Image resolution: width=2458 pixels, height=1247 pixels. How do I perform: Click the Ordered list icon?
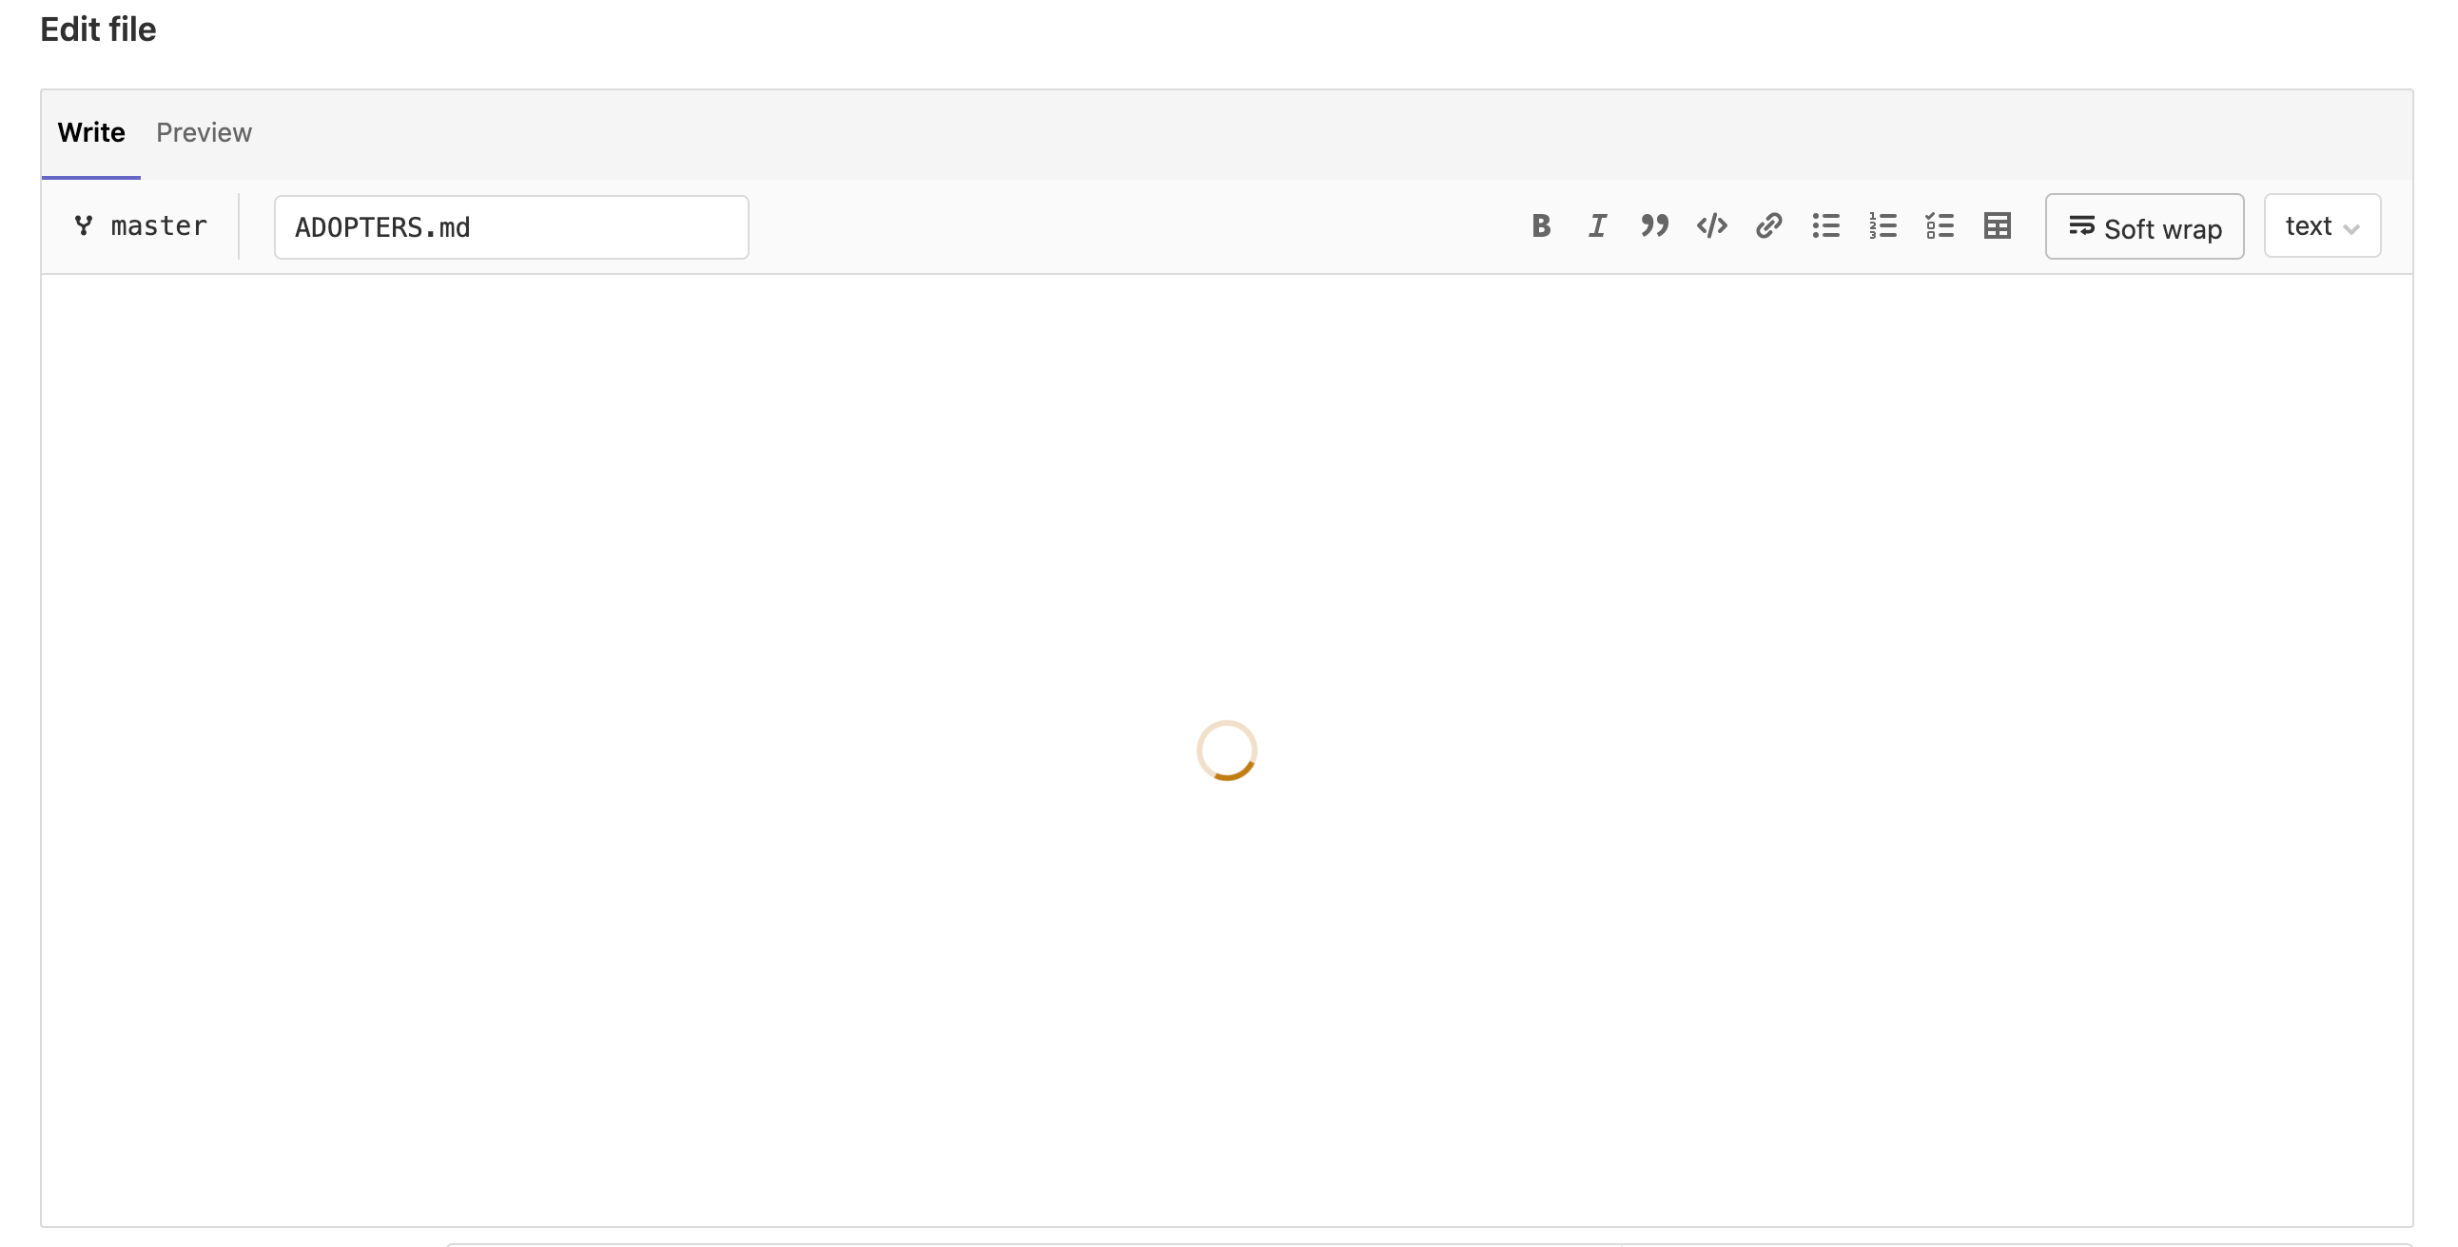click(1883, 224)
